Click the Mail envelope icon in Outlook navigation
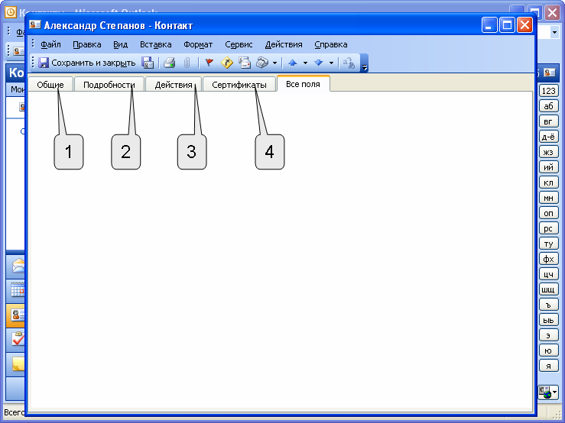Screen dimensions: 565x423 17,266
